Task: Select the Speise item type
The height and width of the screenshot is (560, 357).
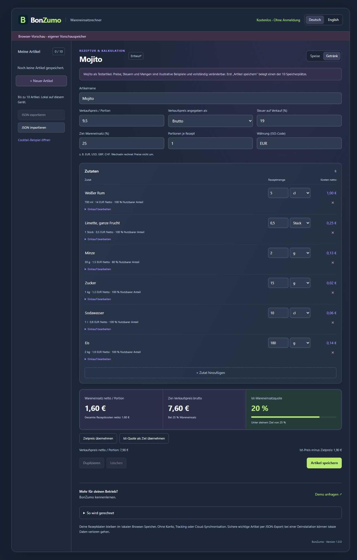Action: coord(315,56)
